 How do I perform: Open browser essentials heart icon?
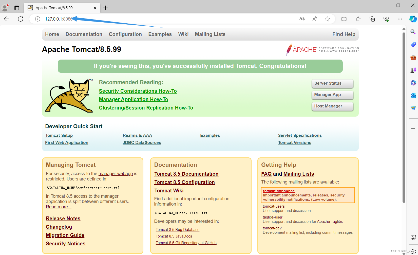coord(386,19)
